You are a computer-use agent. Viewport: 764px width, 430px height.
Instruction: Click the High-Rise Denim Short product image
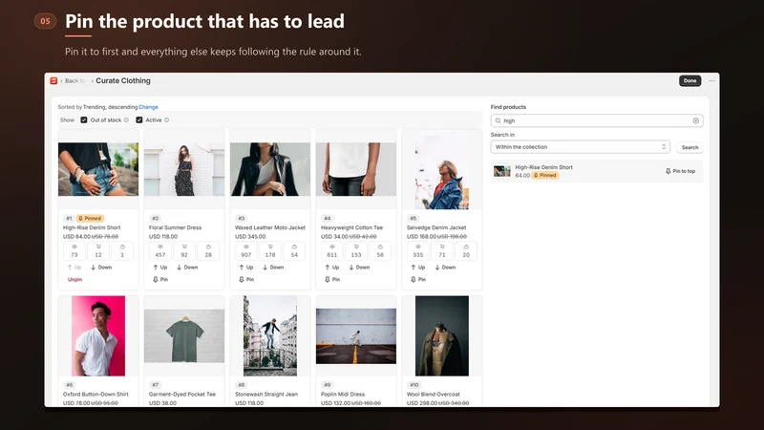tap(98, 169)
